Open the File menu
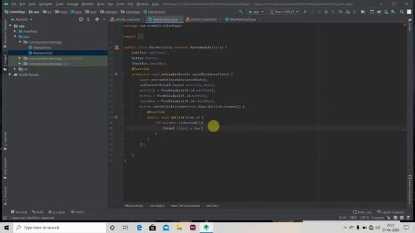The height and width of the screenshot is (233, 415). (x=14, y=5)
